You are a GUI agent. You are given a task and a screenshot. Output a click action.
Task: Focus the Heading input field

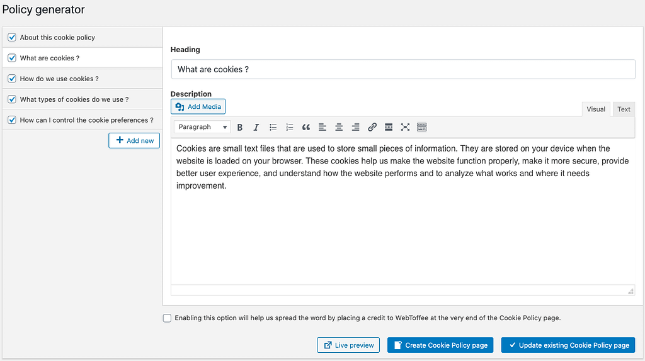403,69
